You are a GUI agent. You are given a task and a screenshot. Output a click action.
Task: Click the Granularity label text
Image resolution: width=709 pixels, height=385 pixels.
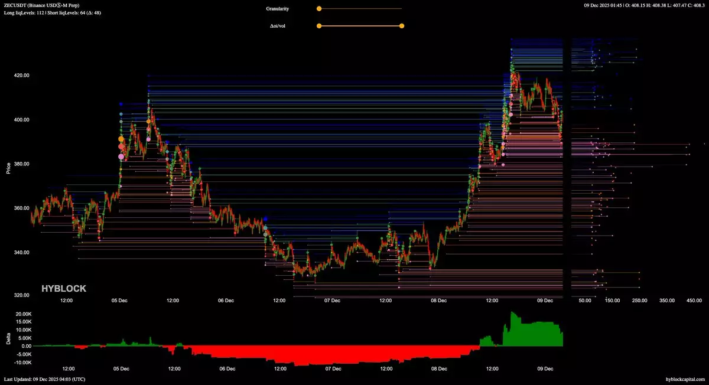click(278, 9)
